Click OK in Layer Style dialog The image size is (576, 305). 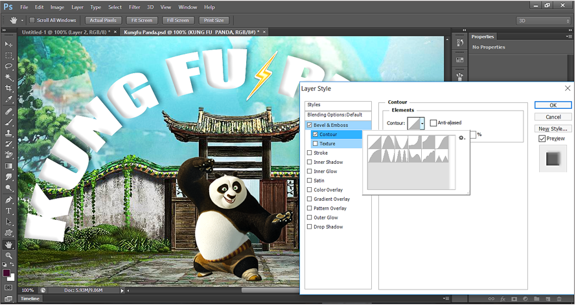[x=553, y=106]
